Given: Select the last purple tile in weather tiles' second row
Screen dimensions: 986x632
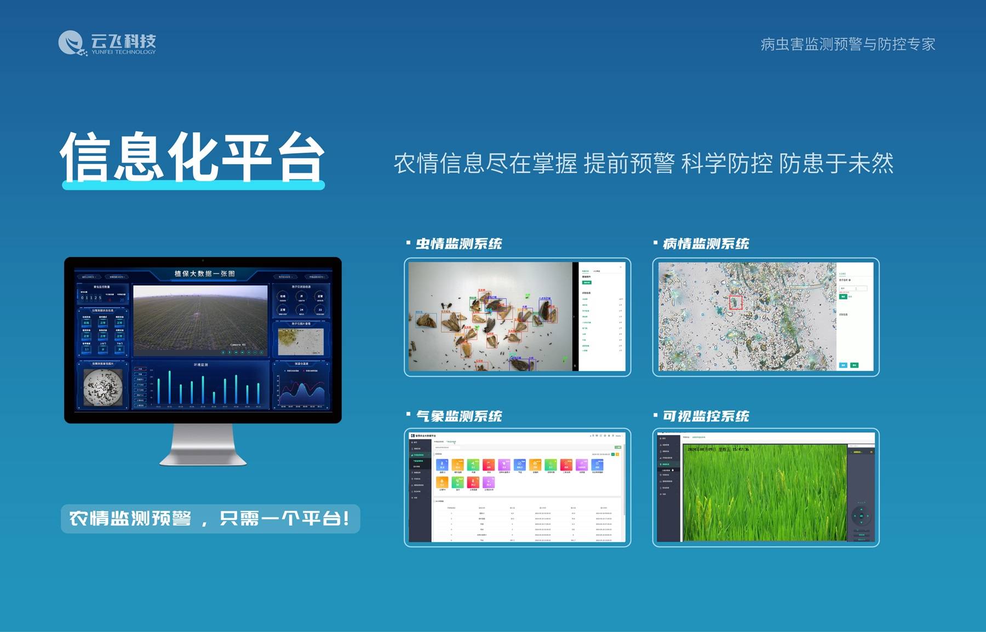Looking at the screenshot, I should [x=488, y=482].
